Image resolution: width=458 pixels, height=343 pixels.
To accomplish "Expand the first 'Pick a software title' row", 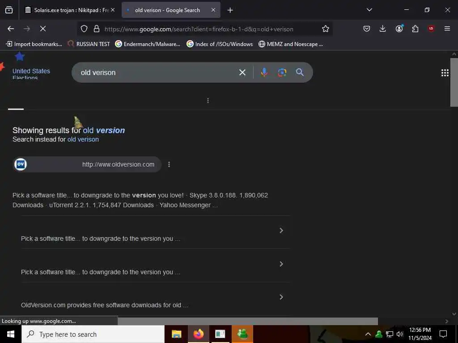I will tap(281, 230).
